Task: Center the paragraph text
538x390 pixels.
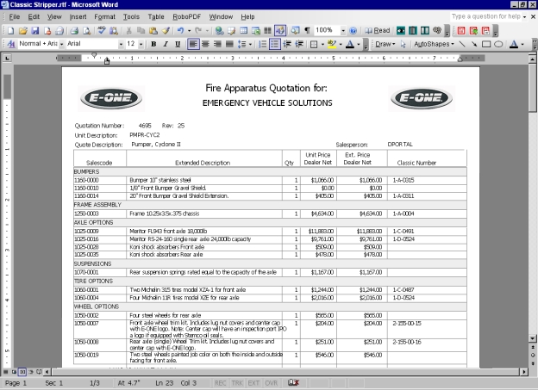Action: point(205,44)
